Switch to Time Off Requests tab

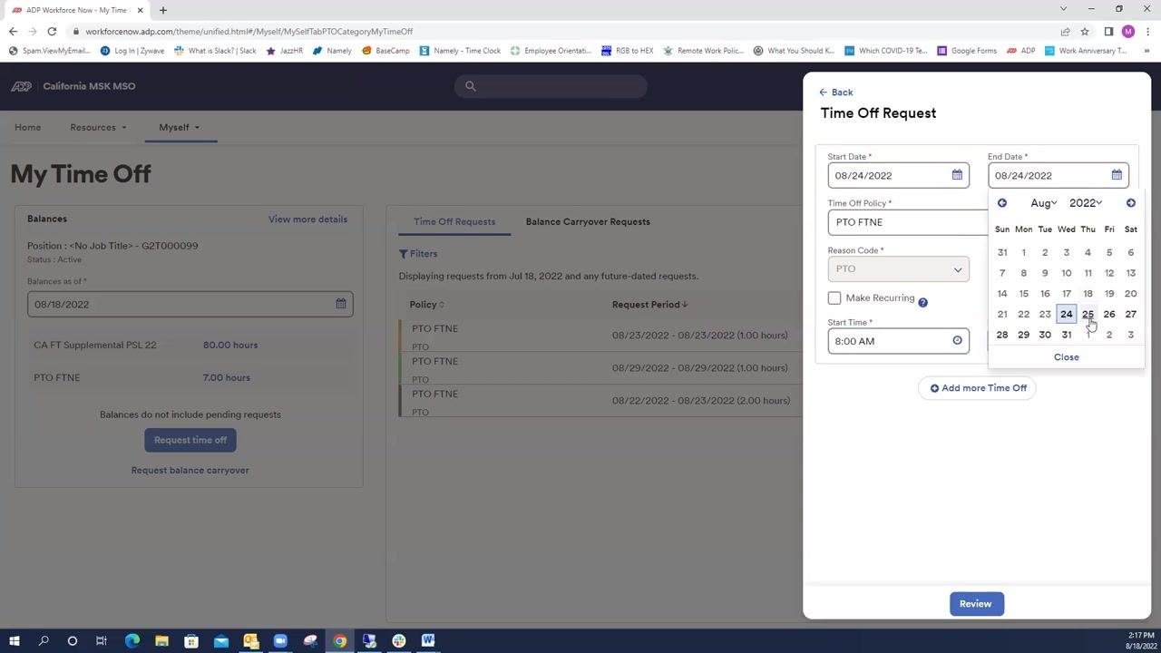454,221
